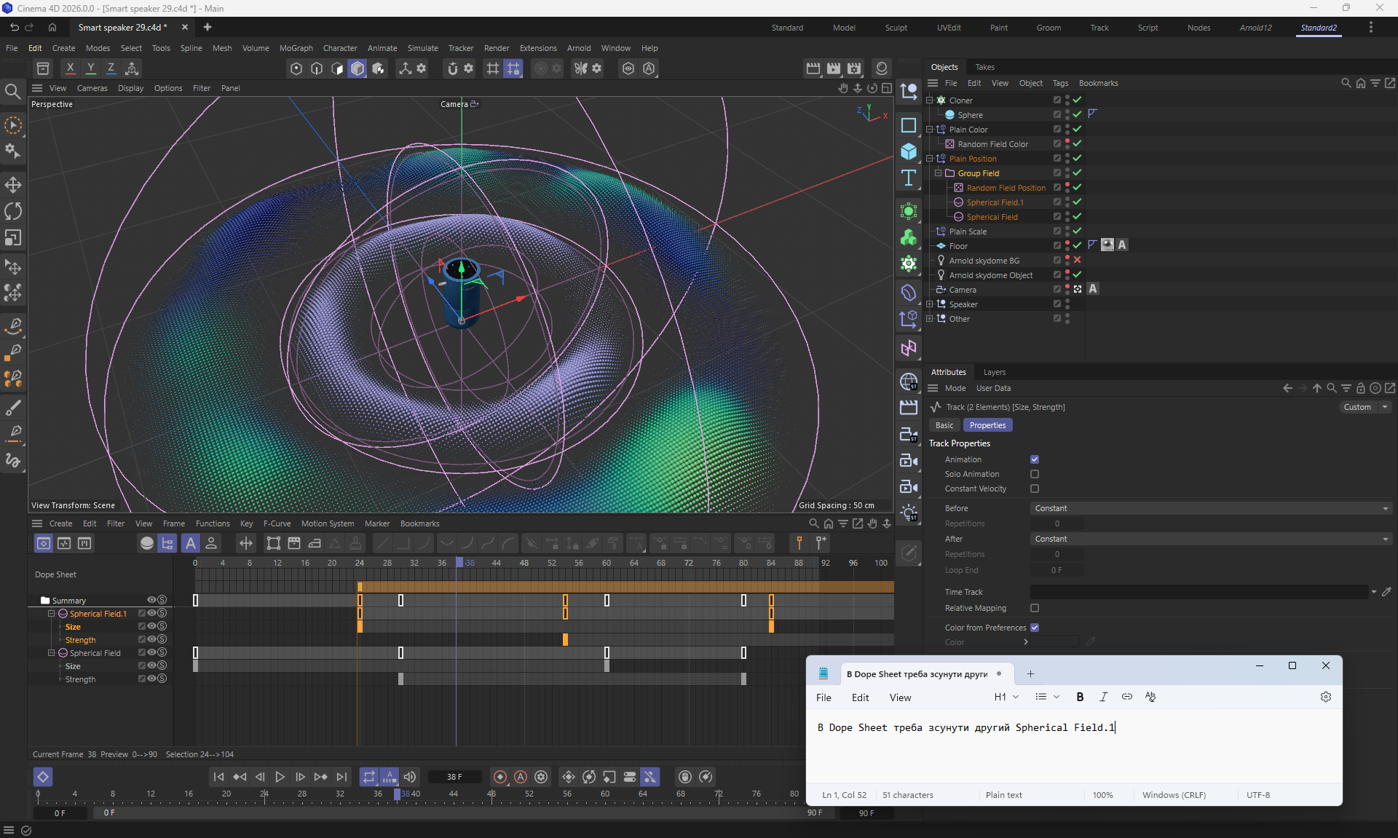Expand the Speaker object in Objects list
The image size is (1398, 838).
pos(930,304)
